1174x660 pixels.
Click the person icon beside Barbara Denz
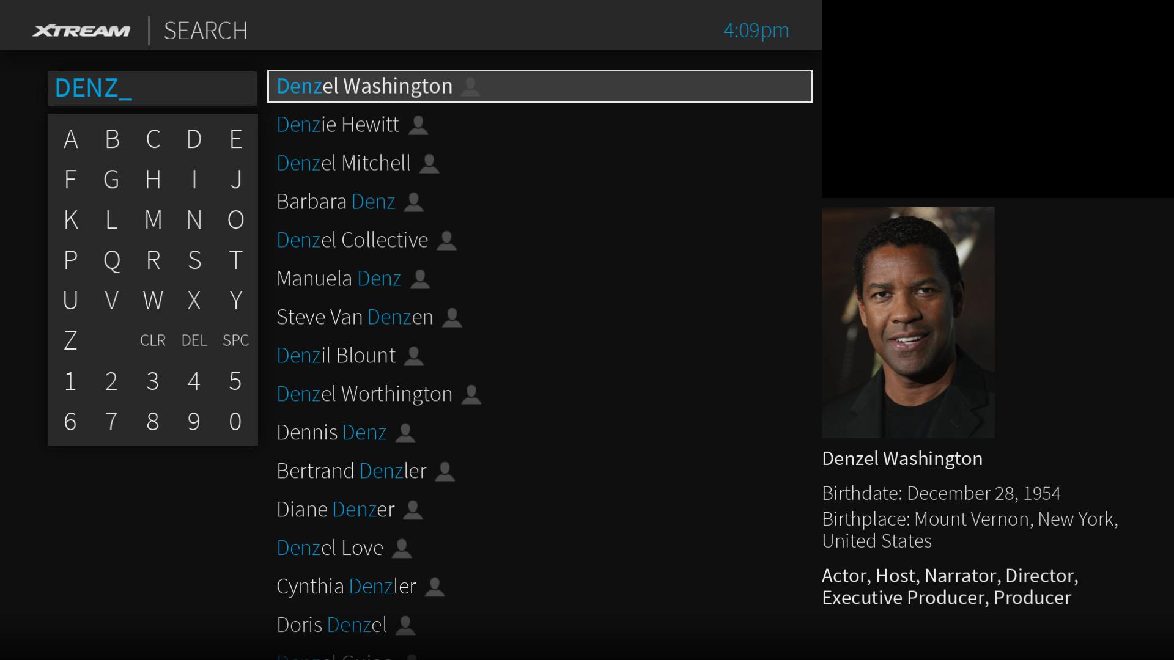tap(414, 202)
